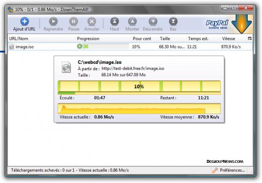Open Préférences from the status bar
The width and height of the screenshot is (262, 183).
[228, 170]
